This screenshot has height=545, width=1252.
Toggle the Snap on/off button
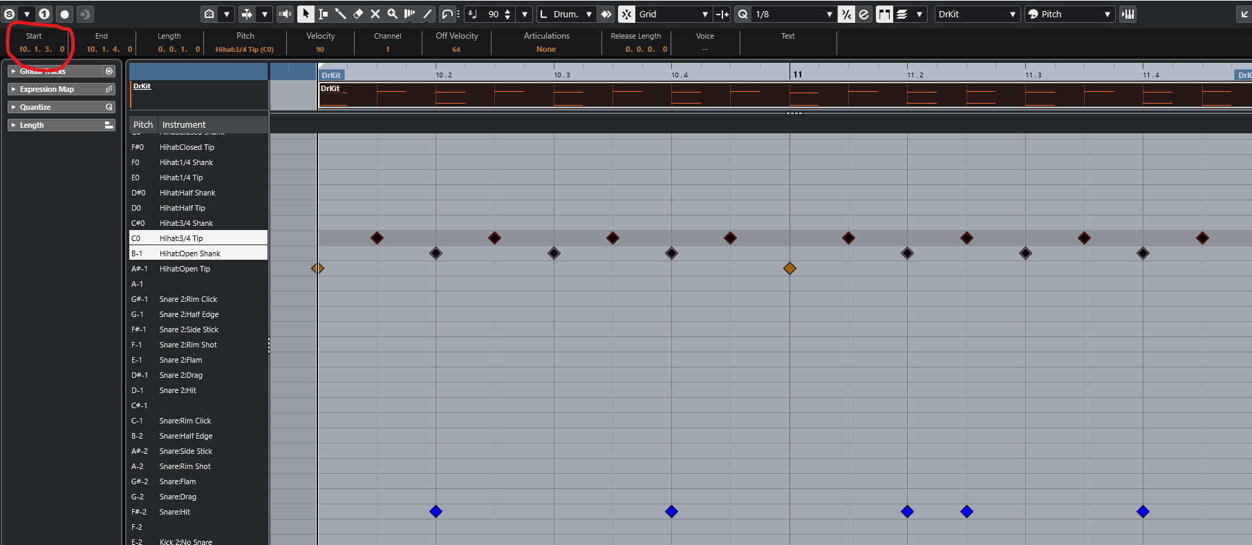point(627,14)
